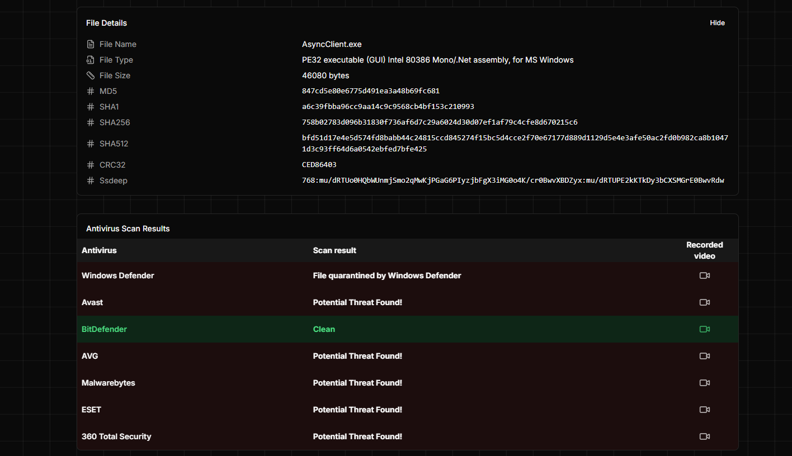Select the 46080 bytes file size
The image size is (792, 456).
point(326,75)
